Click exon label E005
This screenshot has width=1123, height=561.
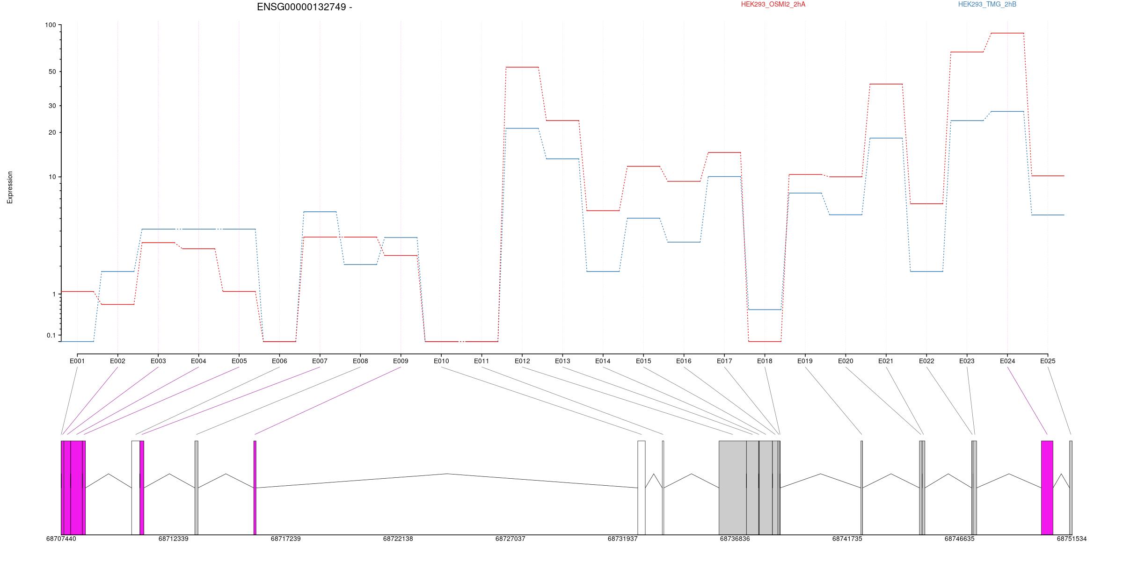[239, 361]
